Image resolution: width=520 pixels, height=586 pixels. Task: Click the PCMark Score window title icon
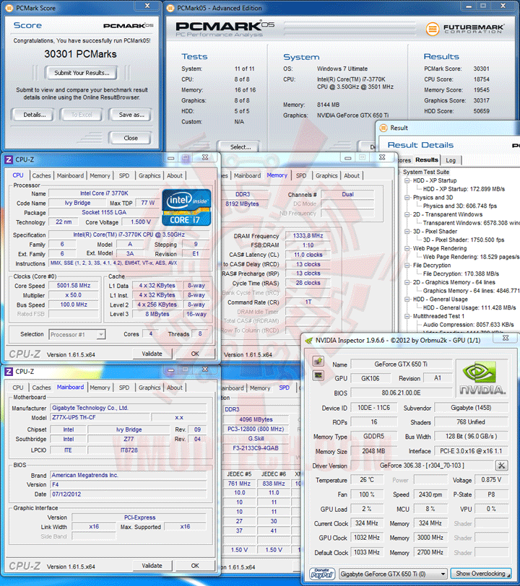(9, 8)
